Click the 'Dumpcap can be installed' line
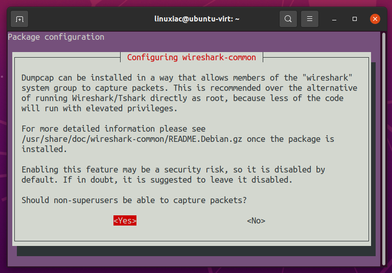Screen dimensions: 392x273 tap(187, 78)
